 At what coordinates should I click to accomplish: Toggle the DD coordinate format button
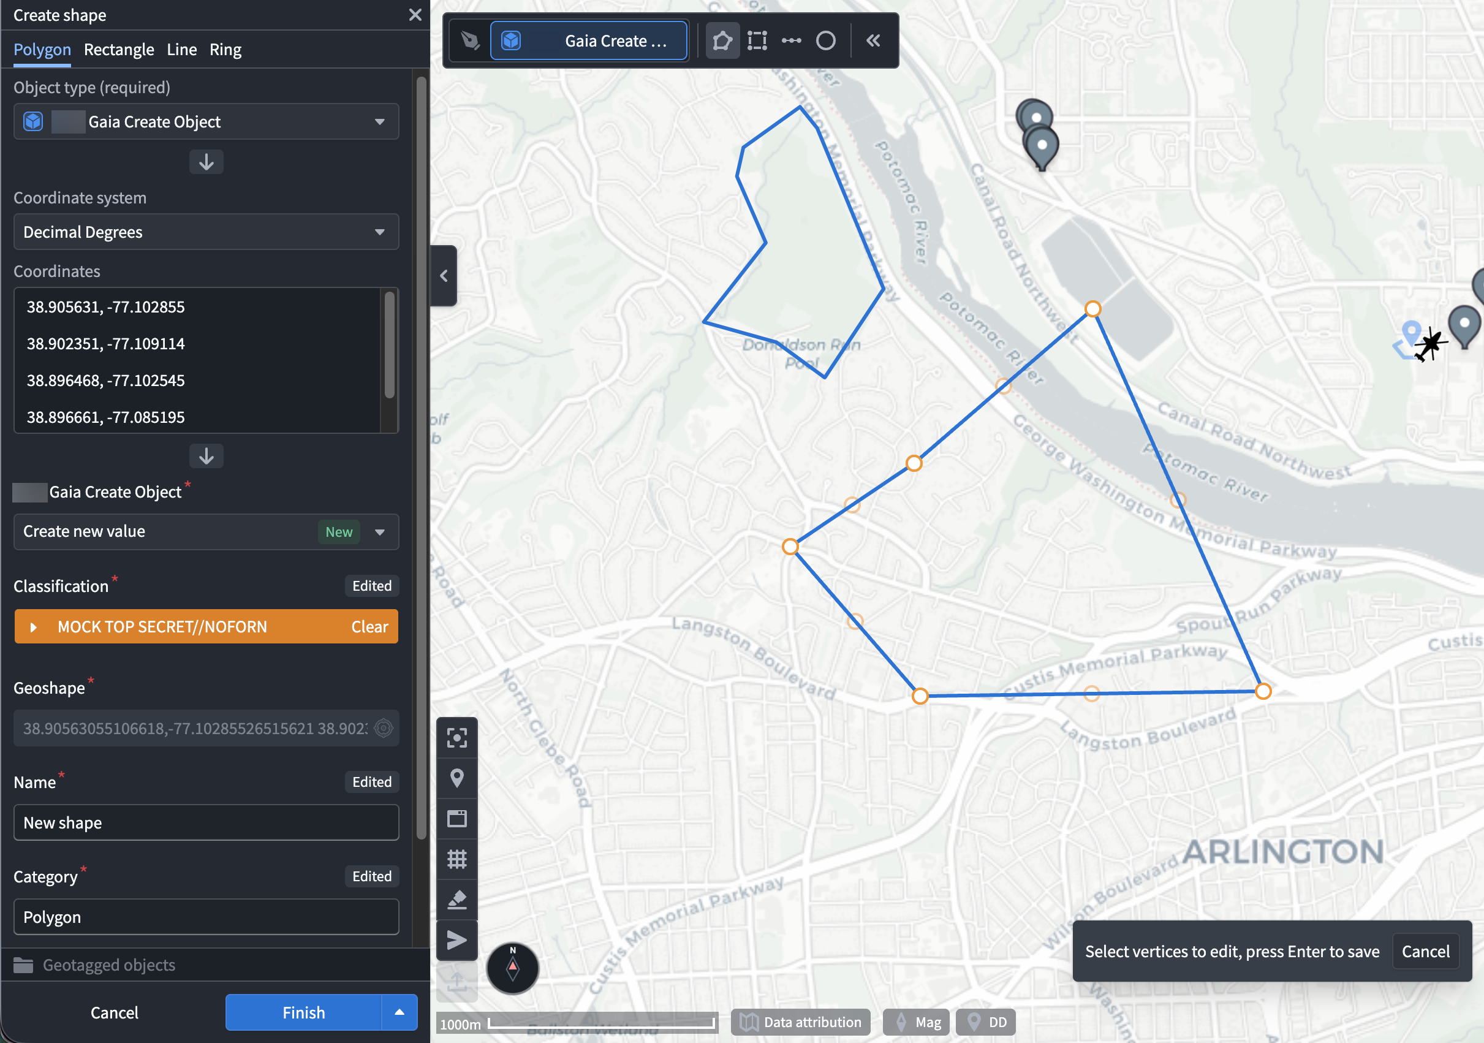986,1022
